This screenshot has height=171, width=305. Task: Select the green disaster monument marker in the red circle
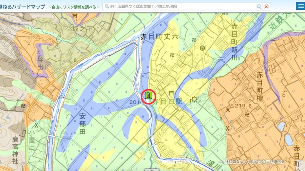click(148, 96)
